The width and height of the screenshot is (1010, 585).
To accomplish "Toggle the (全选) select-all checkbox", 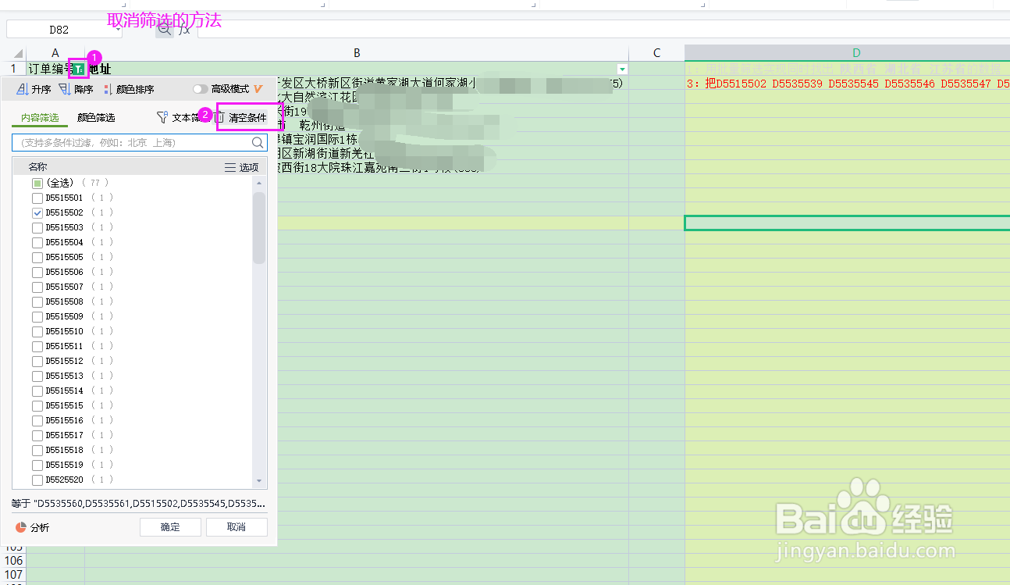I will point(37,183).
